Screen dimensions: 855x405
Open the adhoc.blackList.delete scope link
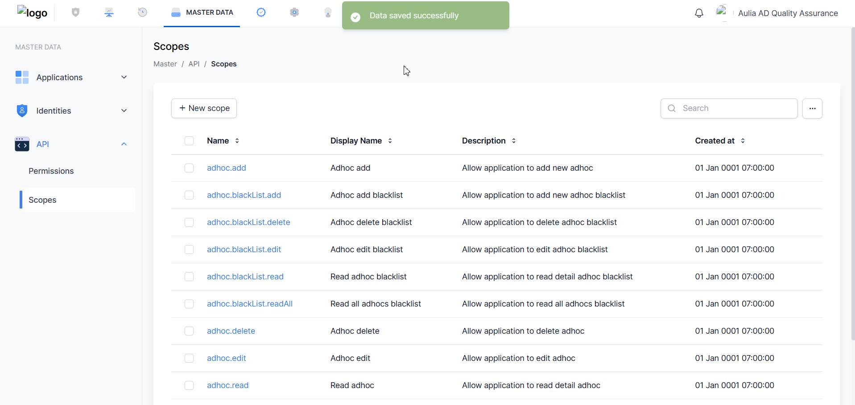[x=248, y=222]
